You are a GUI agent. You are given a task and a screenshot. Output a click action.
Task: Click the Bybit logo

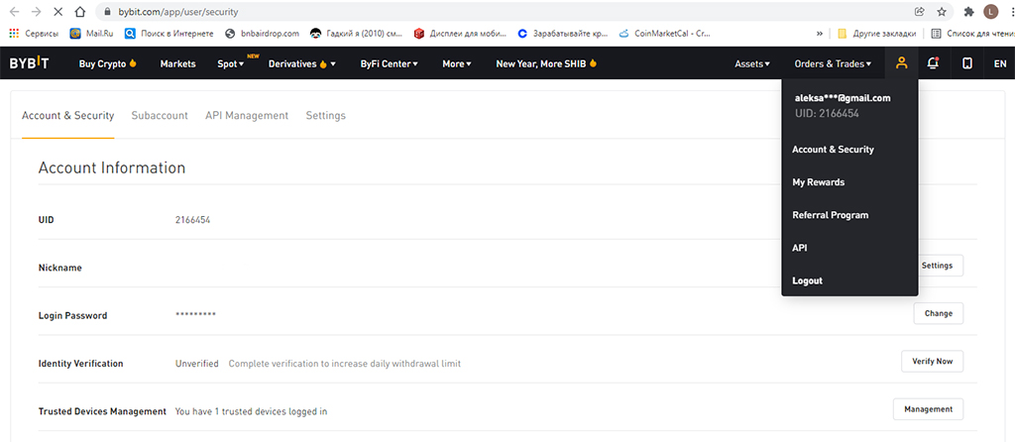[29, 63]
